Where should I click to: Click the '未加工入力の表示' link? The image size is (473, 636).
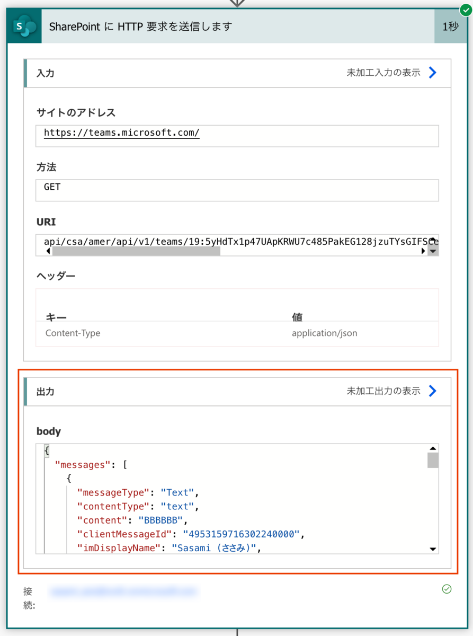tap(383, 73)
